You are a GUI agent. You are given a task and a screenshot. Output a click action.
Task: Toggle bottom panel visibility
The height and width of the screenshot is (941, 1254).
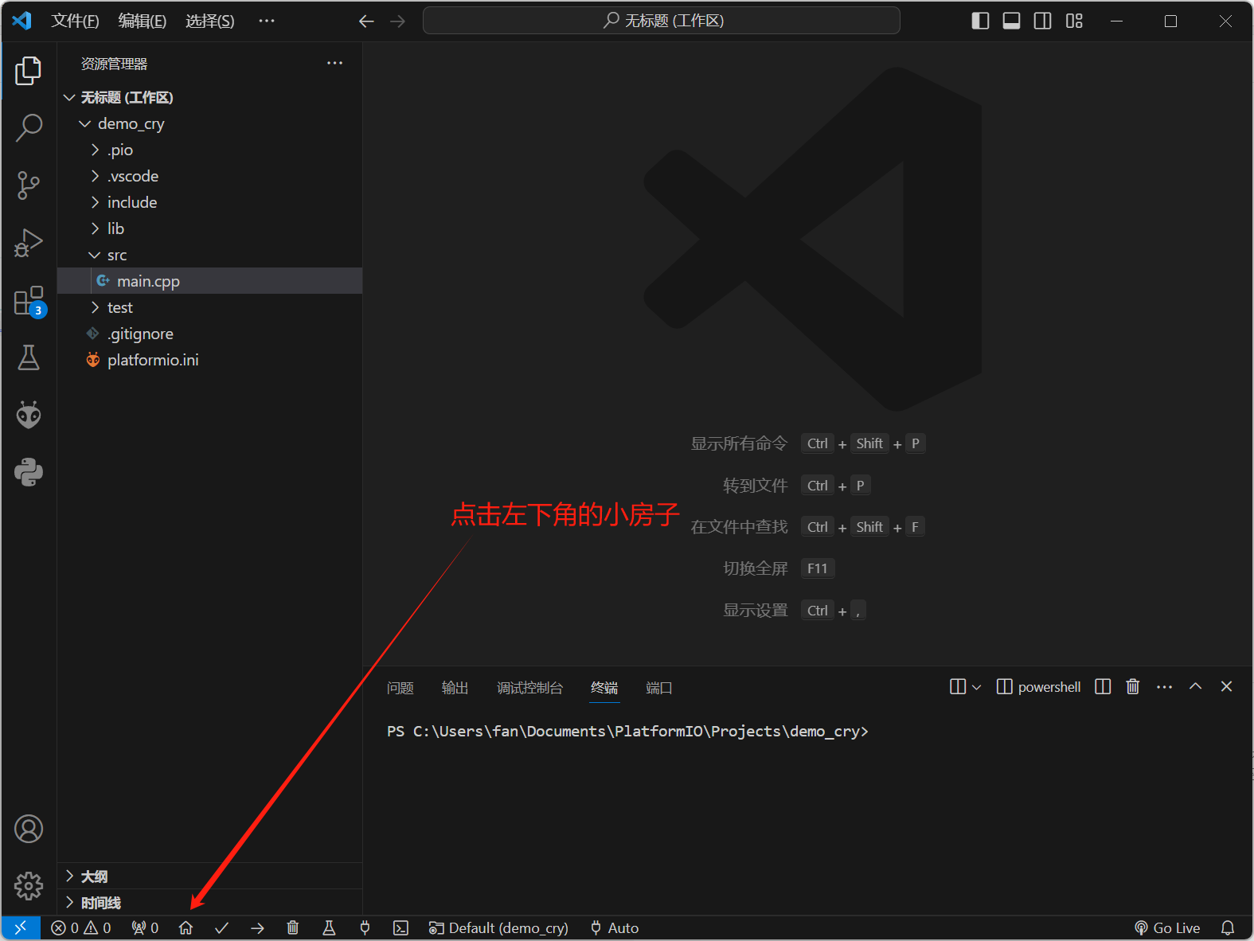1011,21
